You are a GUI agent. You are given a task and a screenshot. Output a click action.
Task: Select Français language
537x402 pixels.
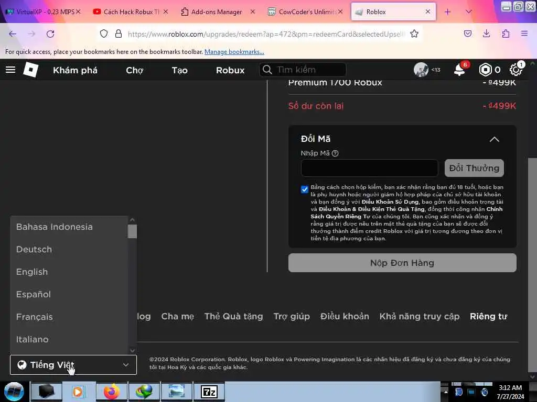[34, 317]
